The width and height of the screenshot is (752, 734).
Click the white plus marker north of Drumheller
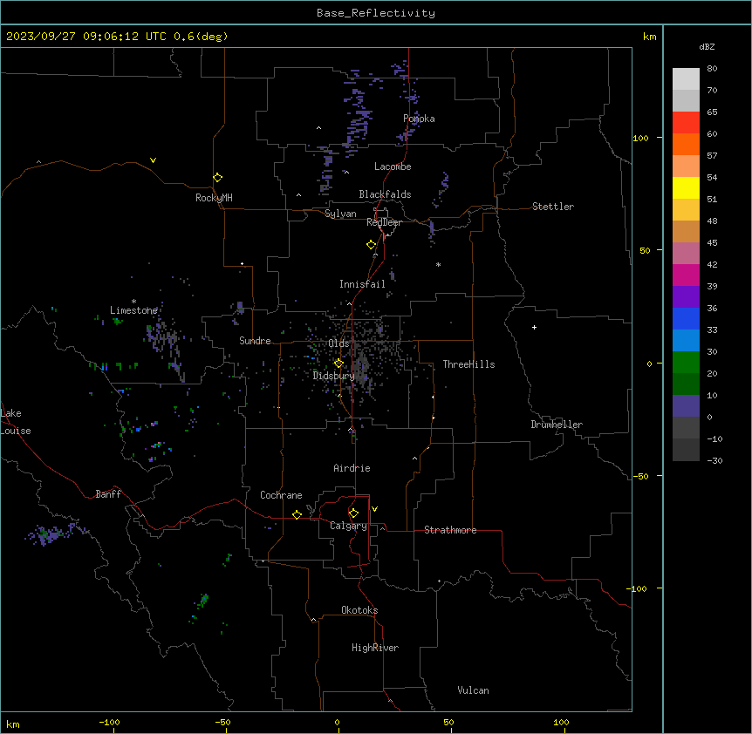(534, 327)
